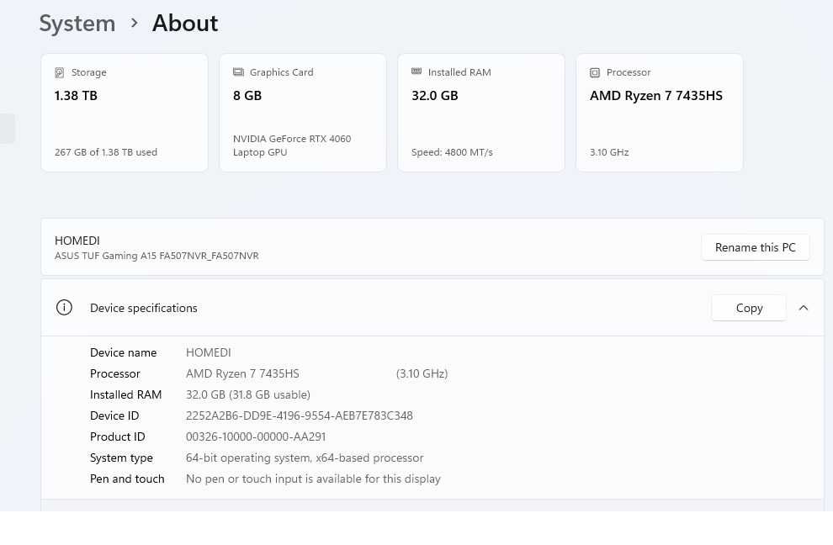This screenshot has width=833, height=545.
Task: Select 'Speed: 4800 MT/s' text
Action: 452,152
